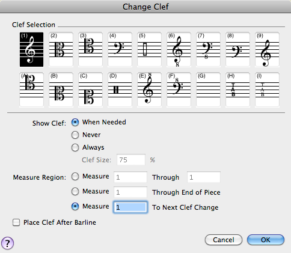Select Measure To Next Clef Change
Screen dimensions: 291x253
[x=75, y=207]
